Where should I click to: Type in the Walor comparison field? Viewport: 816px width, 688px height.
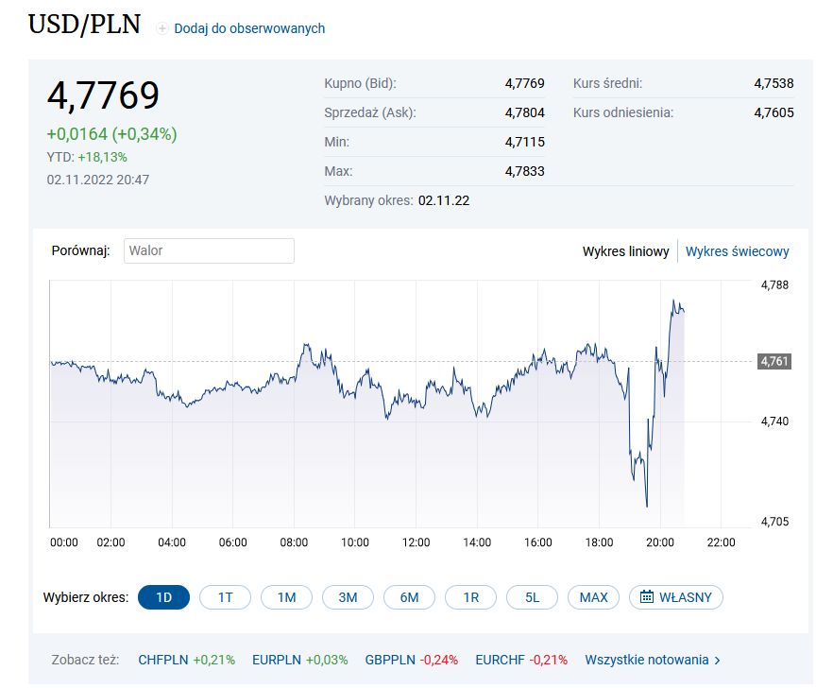coord(209,250)
